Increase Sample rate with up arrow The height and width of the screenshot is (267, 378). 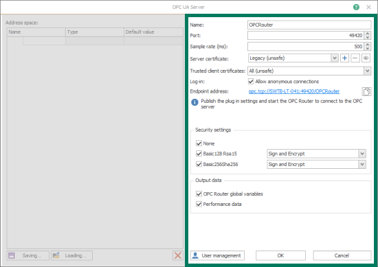(368, 45)
